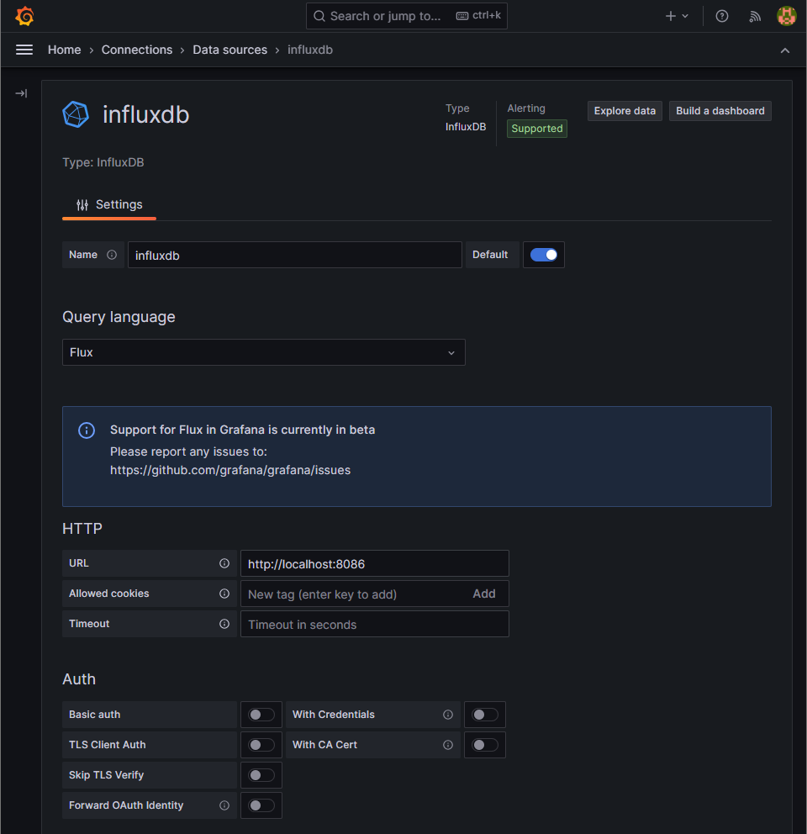
Task: Open the Query language Flux dropdown
Action: [x=264, y=352]
